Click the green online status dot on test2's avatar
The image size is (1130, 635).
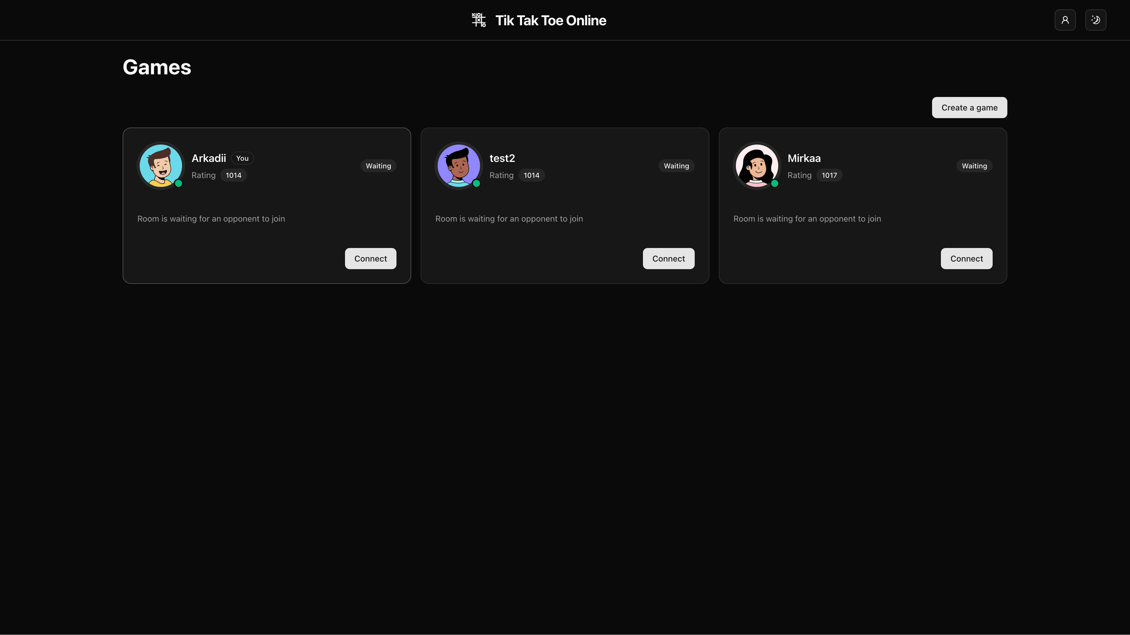476,184
